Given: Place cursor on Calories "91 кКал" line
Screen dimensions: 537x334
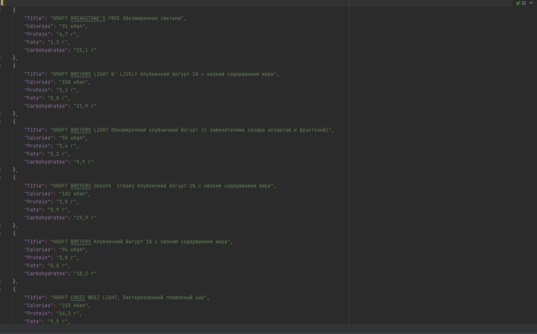Looking at the screenshot, I should point(56,26).
